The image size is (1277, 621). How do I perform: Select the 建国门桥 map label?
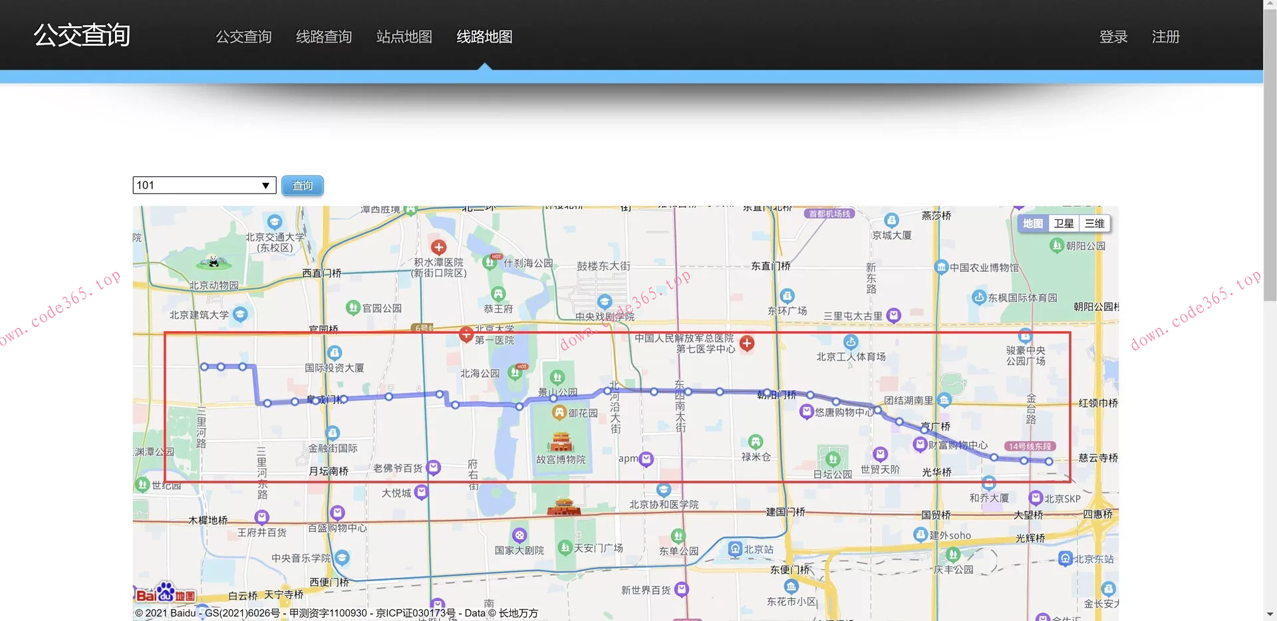[785, 512]
